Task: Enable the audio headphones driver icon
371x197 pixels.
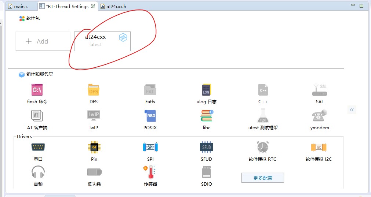Action: pos(38,172)
